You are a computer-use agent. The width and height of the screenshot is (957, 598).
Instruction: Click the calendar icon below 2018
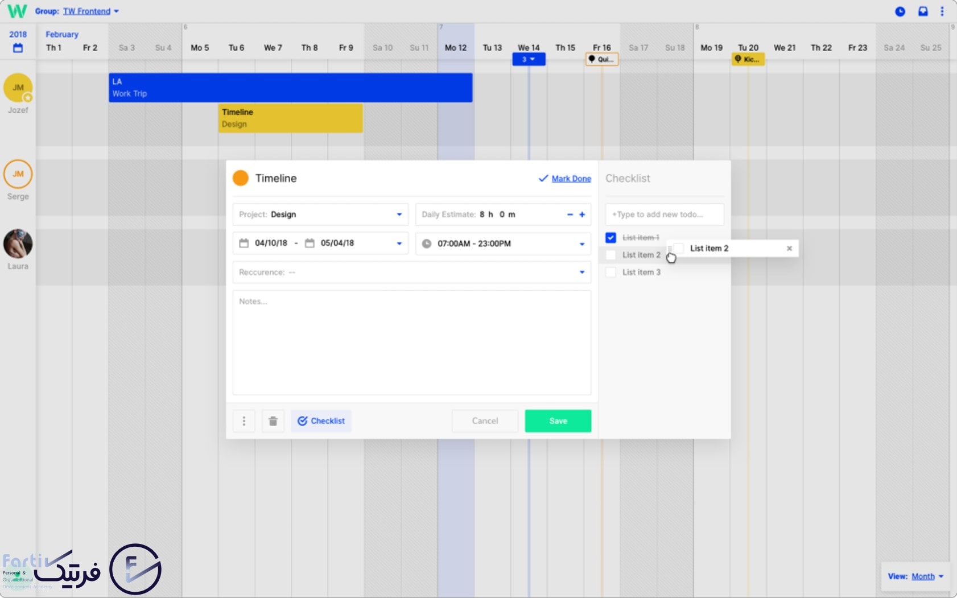18,48
